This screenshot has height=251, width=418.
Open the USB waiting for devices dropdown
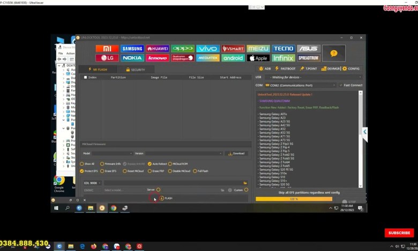tap(313, 77)
